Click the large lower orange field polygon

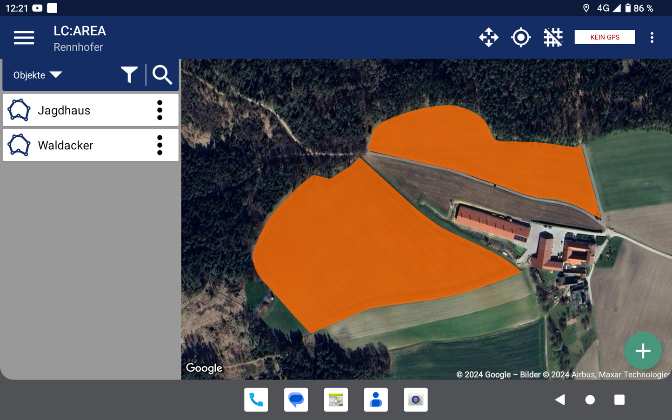[363, 247]
